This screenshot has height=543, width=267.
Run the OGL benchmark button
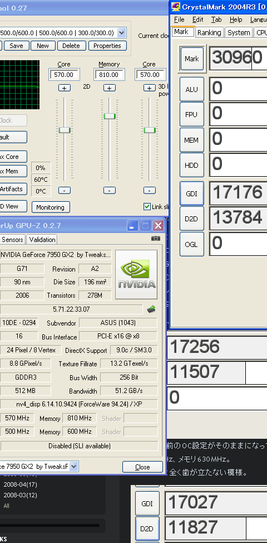(x=192, y=244)
